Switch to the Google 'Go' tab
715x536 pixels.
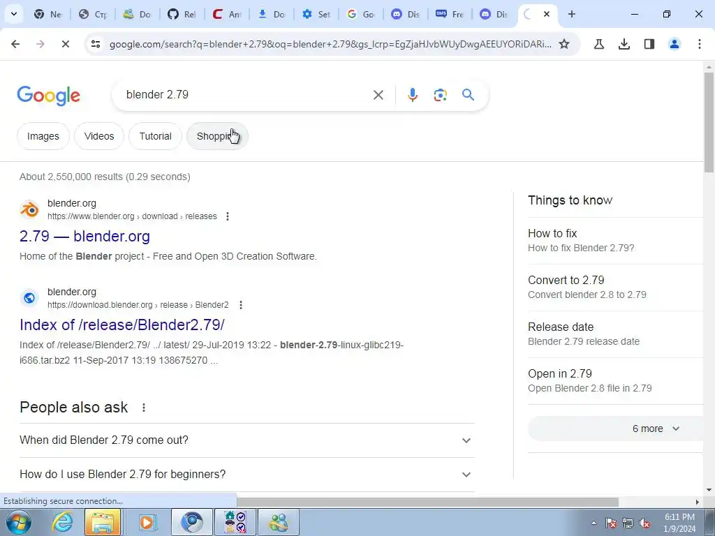pos(360,14)
